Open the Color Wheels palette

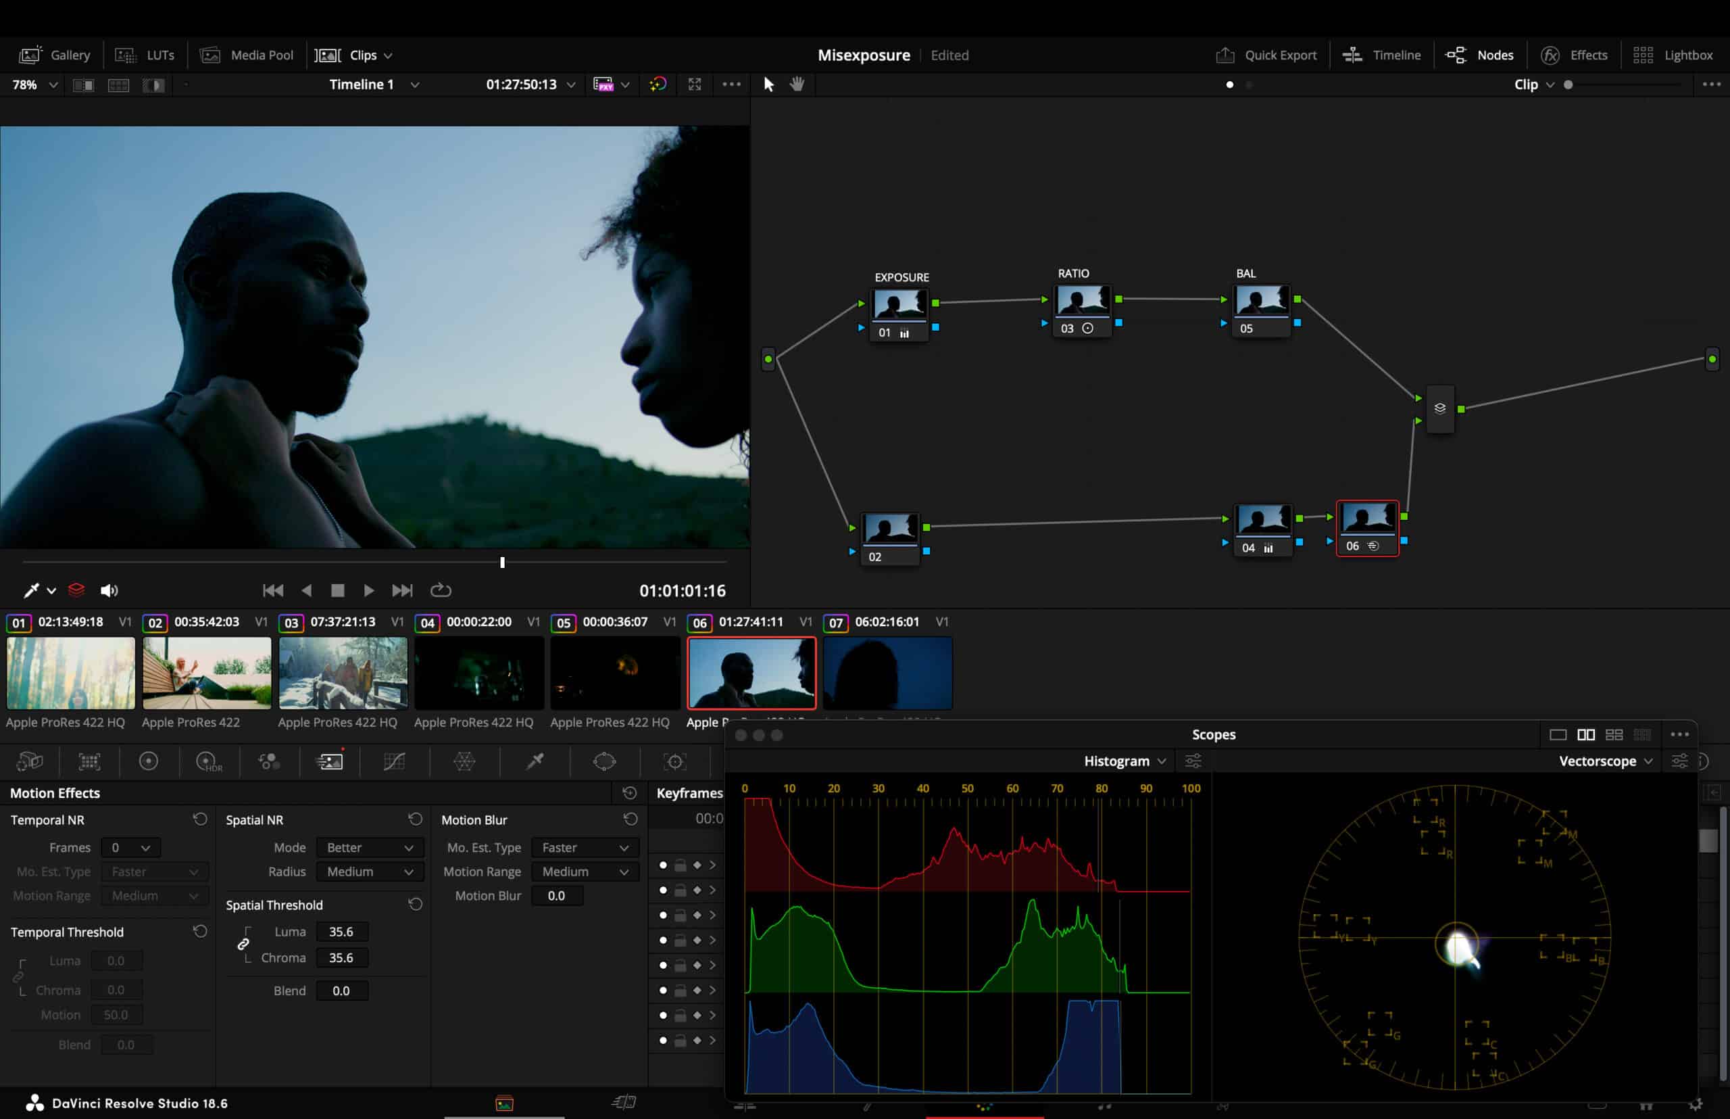click(x=148, y=761)
